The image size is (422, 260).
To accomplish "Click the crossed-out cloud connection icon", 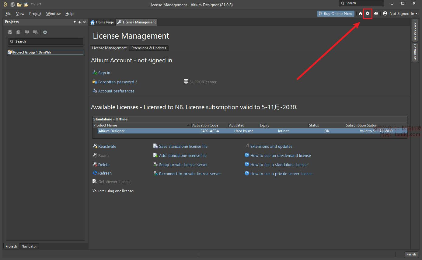I will (x=376, y=14).
